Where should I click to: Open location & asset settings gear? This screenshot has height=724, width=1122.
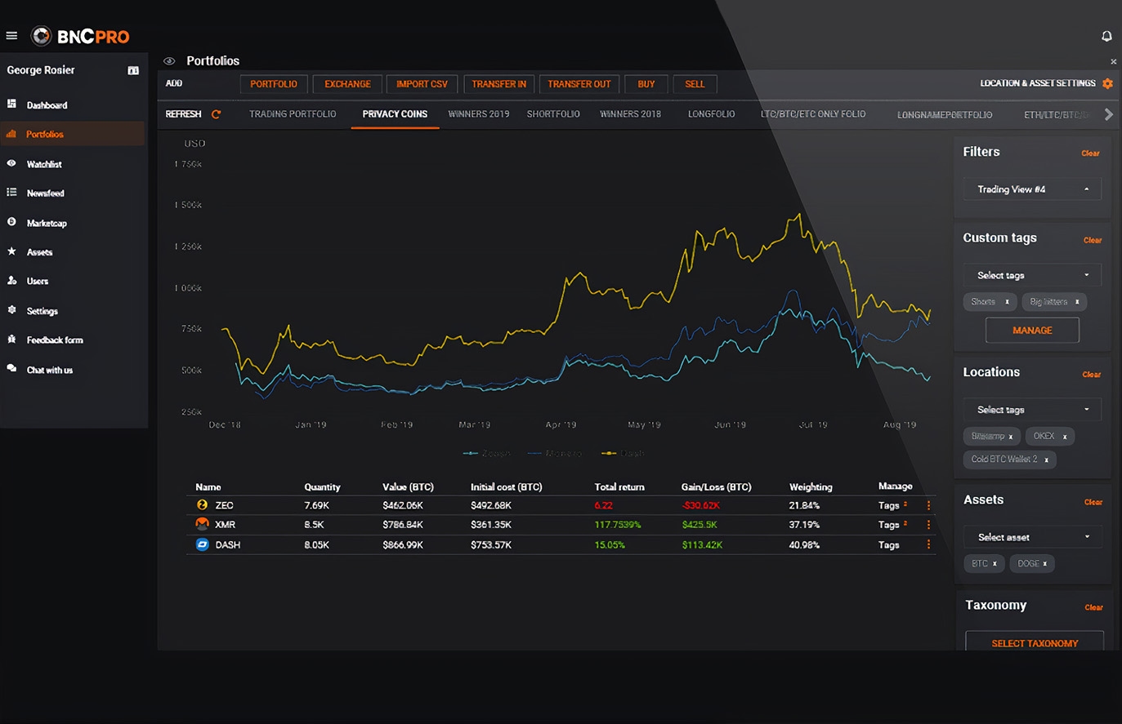[1108, 83]
